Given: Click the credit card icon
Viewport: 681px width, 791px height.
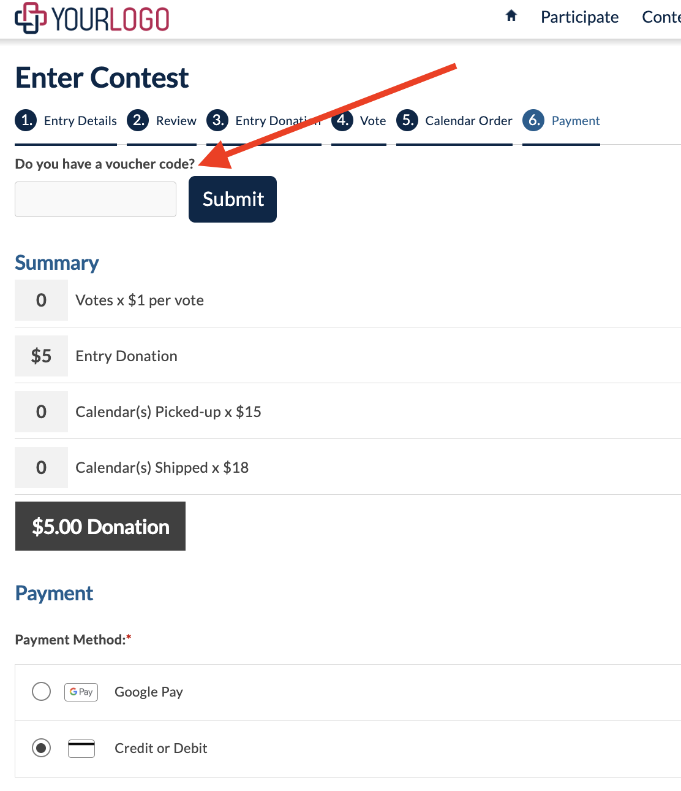Looking at the screenshot, I should point(81,748).
